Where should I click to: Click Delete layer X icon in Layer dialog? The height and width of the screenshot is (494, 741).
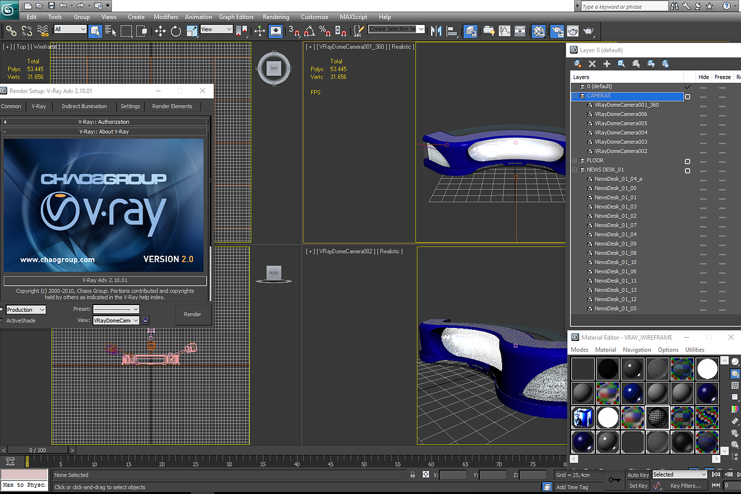click(592, 64)
